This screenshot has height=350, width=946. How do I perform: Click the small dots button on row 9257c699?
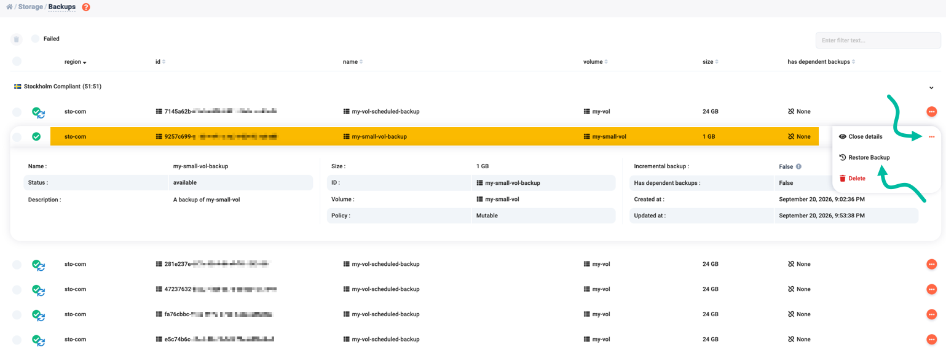click(931, 137)
